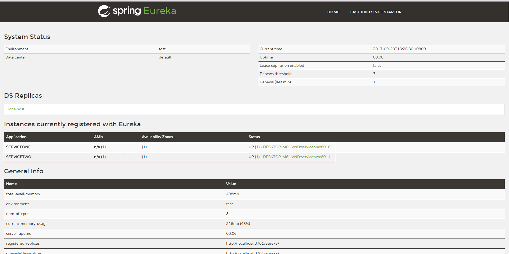This screenshot has height=254, width=509.
Task: Click the total-avail-memory row name
Action: 23,194
